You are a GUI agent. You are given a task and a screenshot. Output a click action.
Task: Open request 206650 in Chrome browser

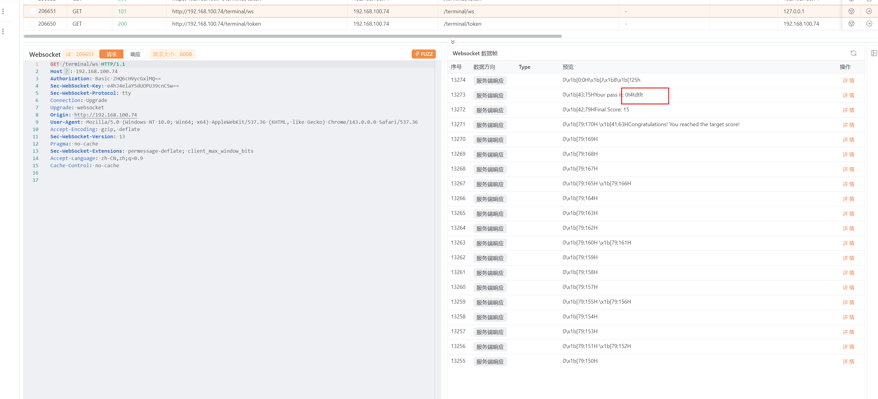coord(851,24)
